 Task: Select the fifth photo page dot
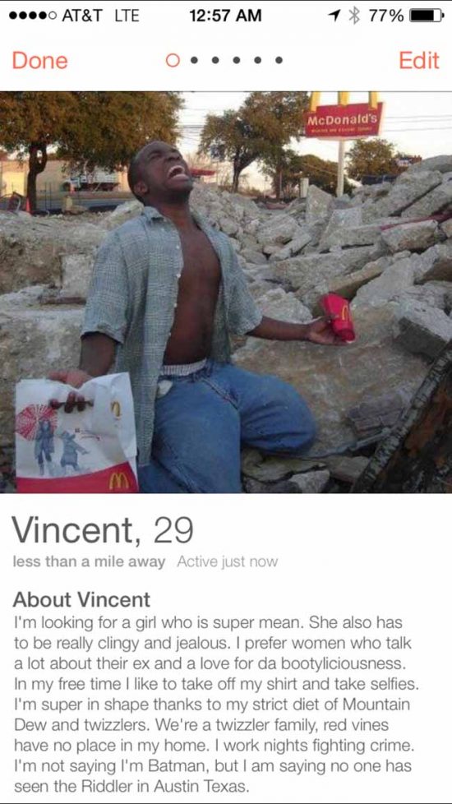click(x=257, y=61)
